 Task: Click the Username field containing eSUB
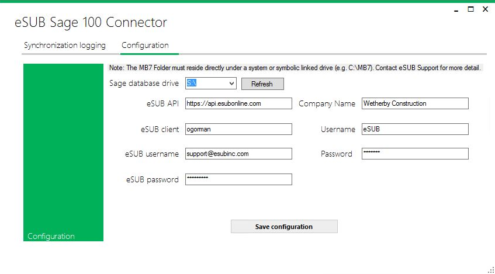coord(415,129)
